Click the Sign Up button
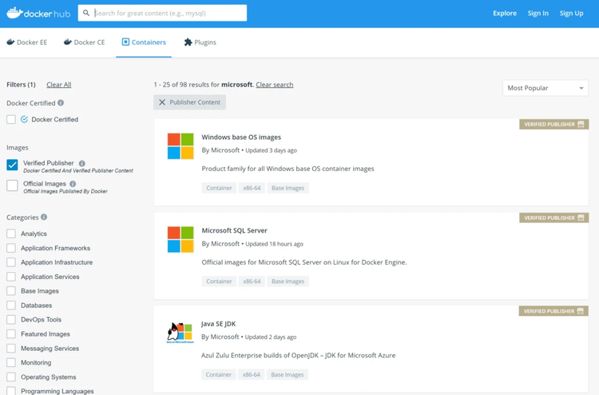The image size is (599, 395). 571,14
